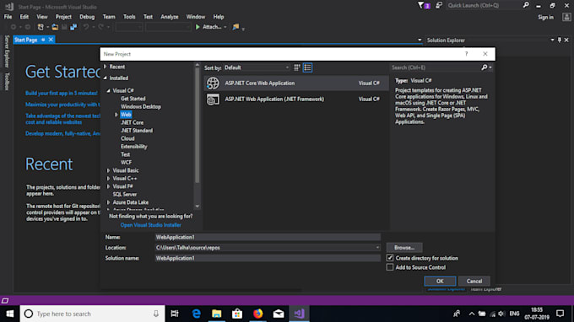
Task: Open the Action Center notification icon
Action: coord(560,314)
